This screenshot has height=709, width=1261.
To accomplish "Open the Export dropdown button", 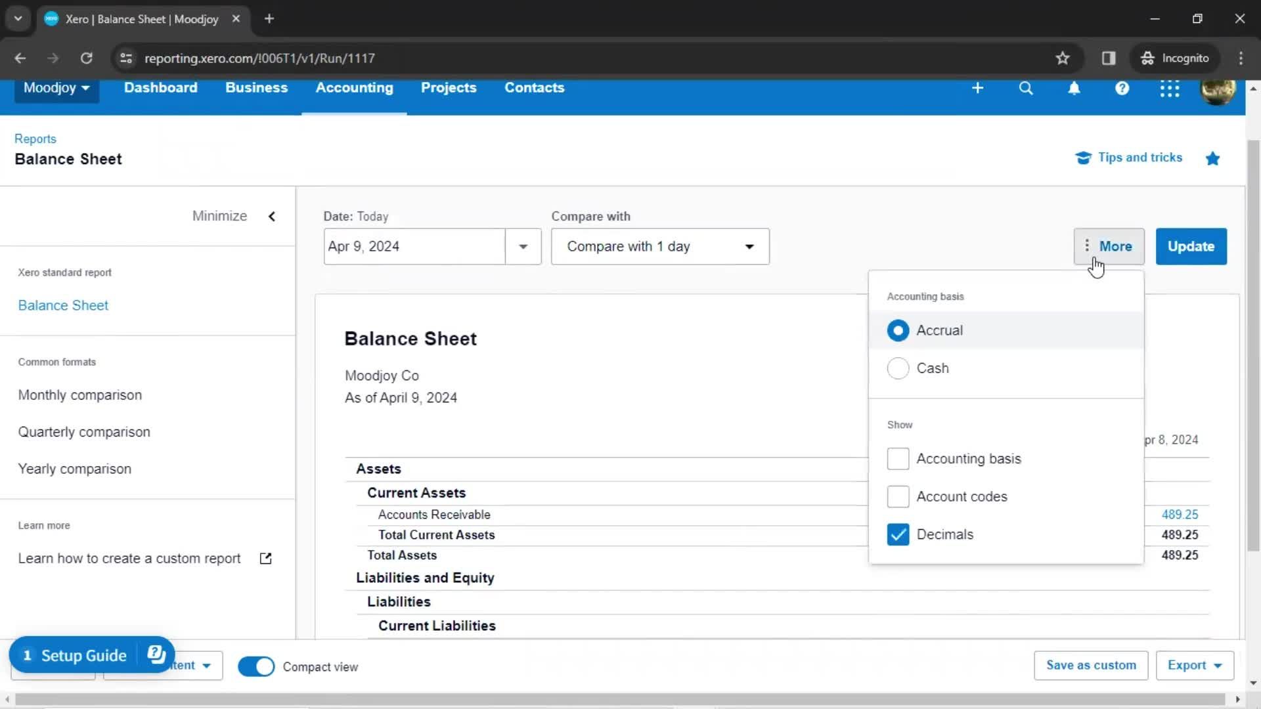I will click(x=1195, y=665).
